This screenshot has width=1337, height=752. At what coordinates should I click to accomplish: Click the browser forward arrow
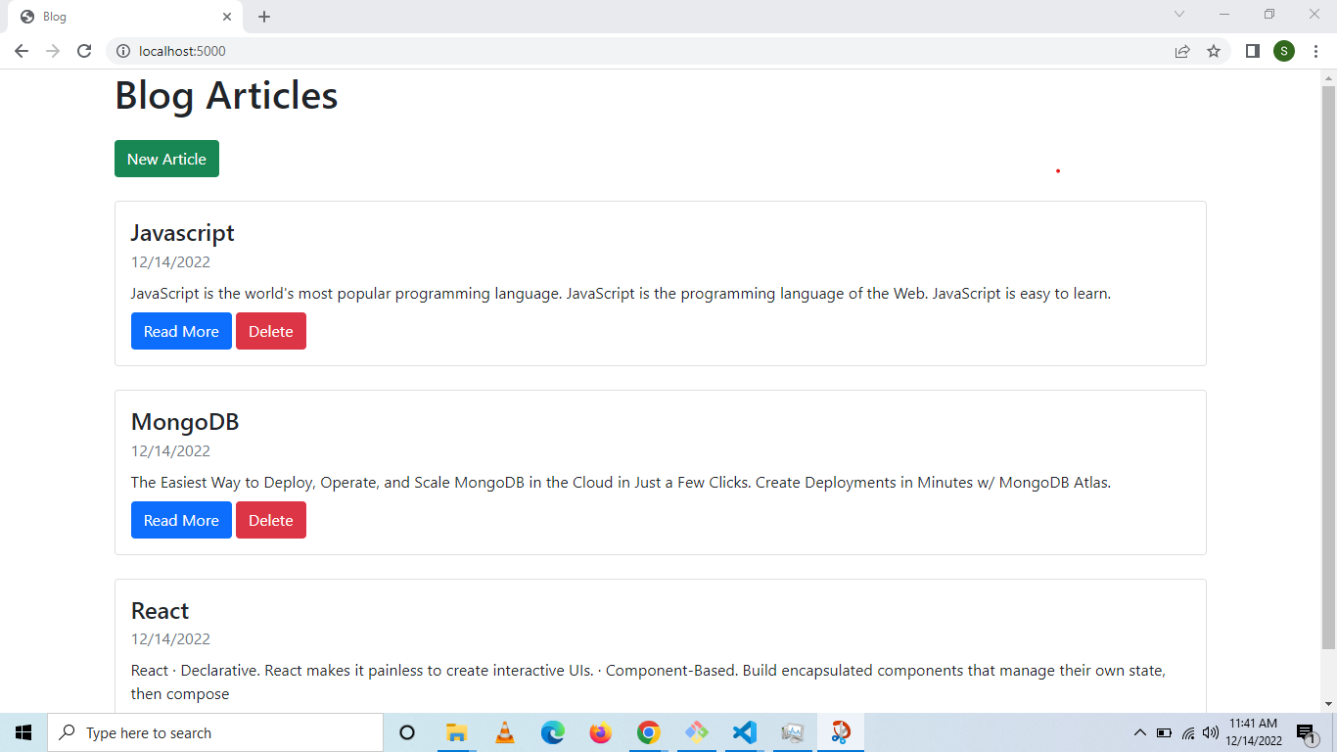pos(53,51)
